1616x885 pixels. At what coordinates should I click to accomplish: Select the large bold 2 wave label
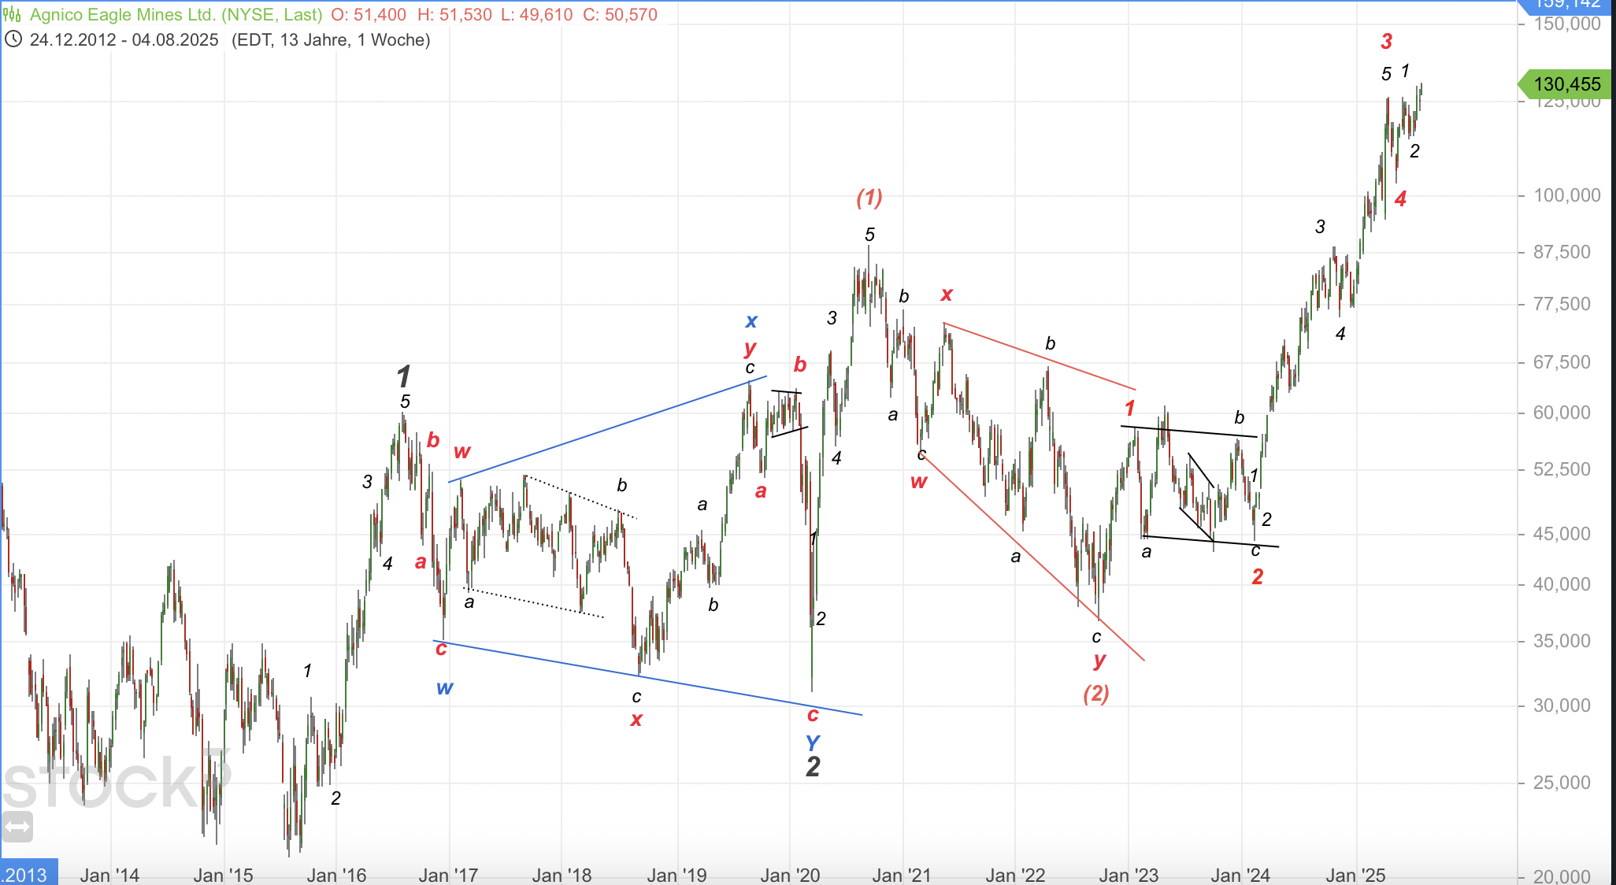(x=814, y=766)
